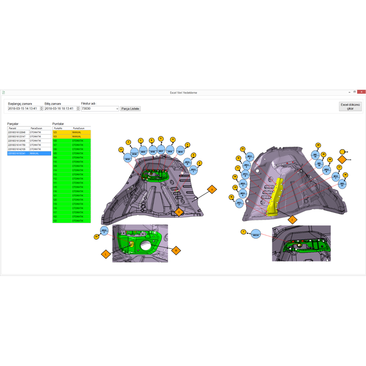
Task: Sort by the PuntaDurum column header
Action: [x=81, y=128]
